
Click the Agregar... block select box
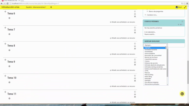(156, 45)
